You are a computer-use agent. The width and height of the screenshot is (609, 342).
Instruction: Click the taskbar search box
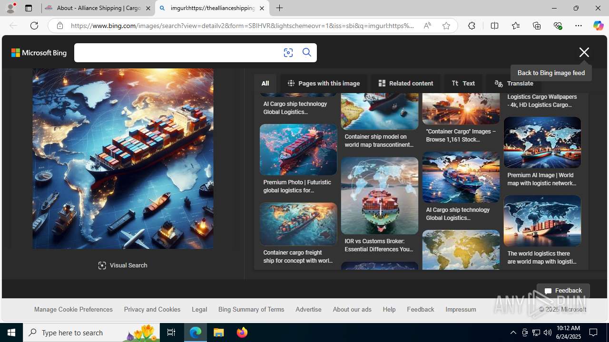coord(91,332)
